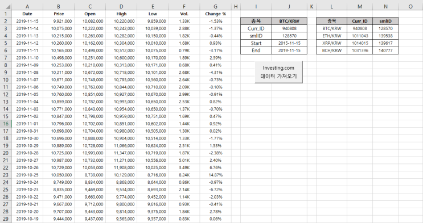
Task: Select column M header
Action: [x=360, y=6]
